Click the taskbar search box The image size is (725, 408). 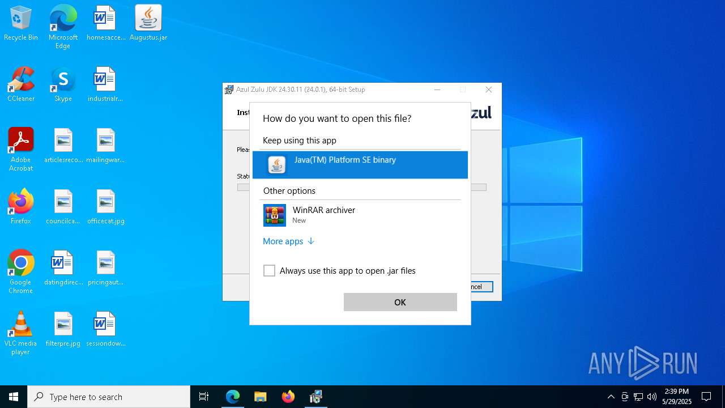109,397
